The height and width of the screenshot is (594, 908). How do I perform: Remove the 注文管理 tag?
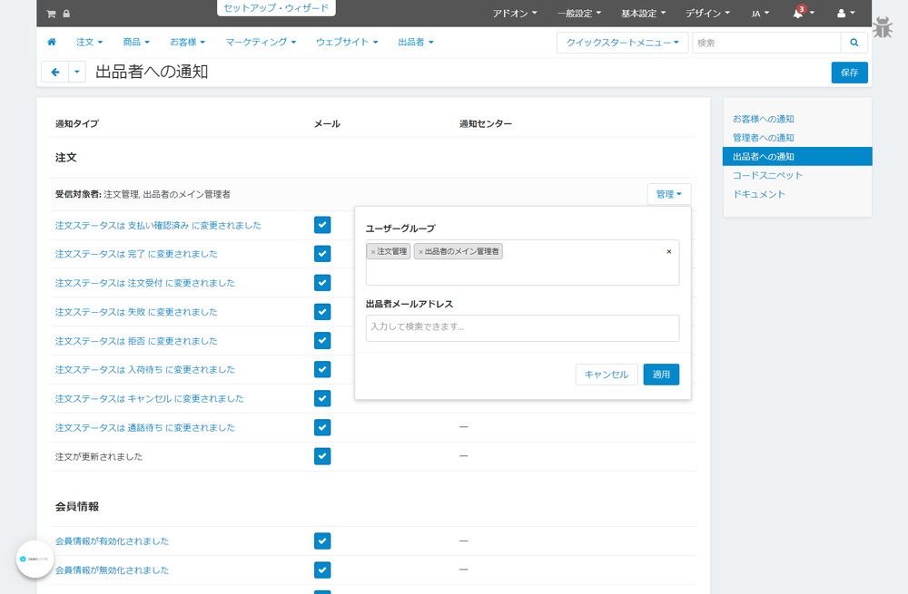pos(373,251)
